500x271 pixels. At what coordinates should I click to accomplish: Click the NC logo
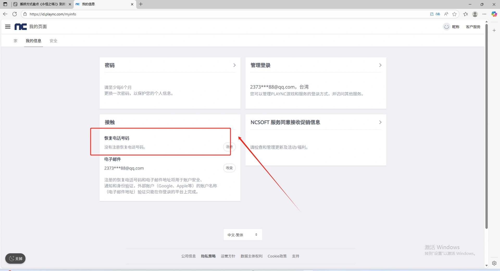(x=21, y=27)
